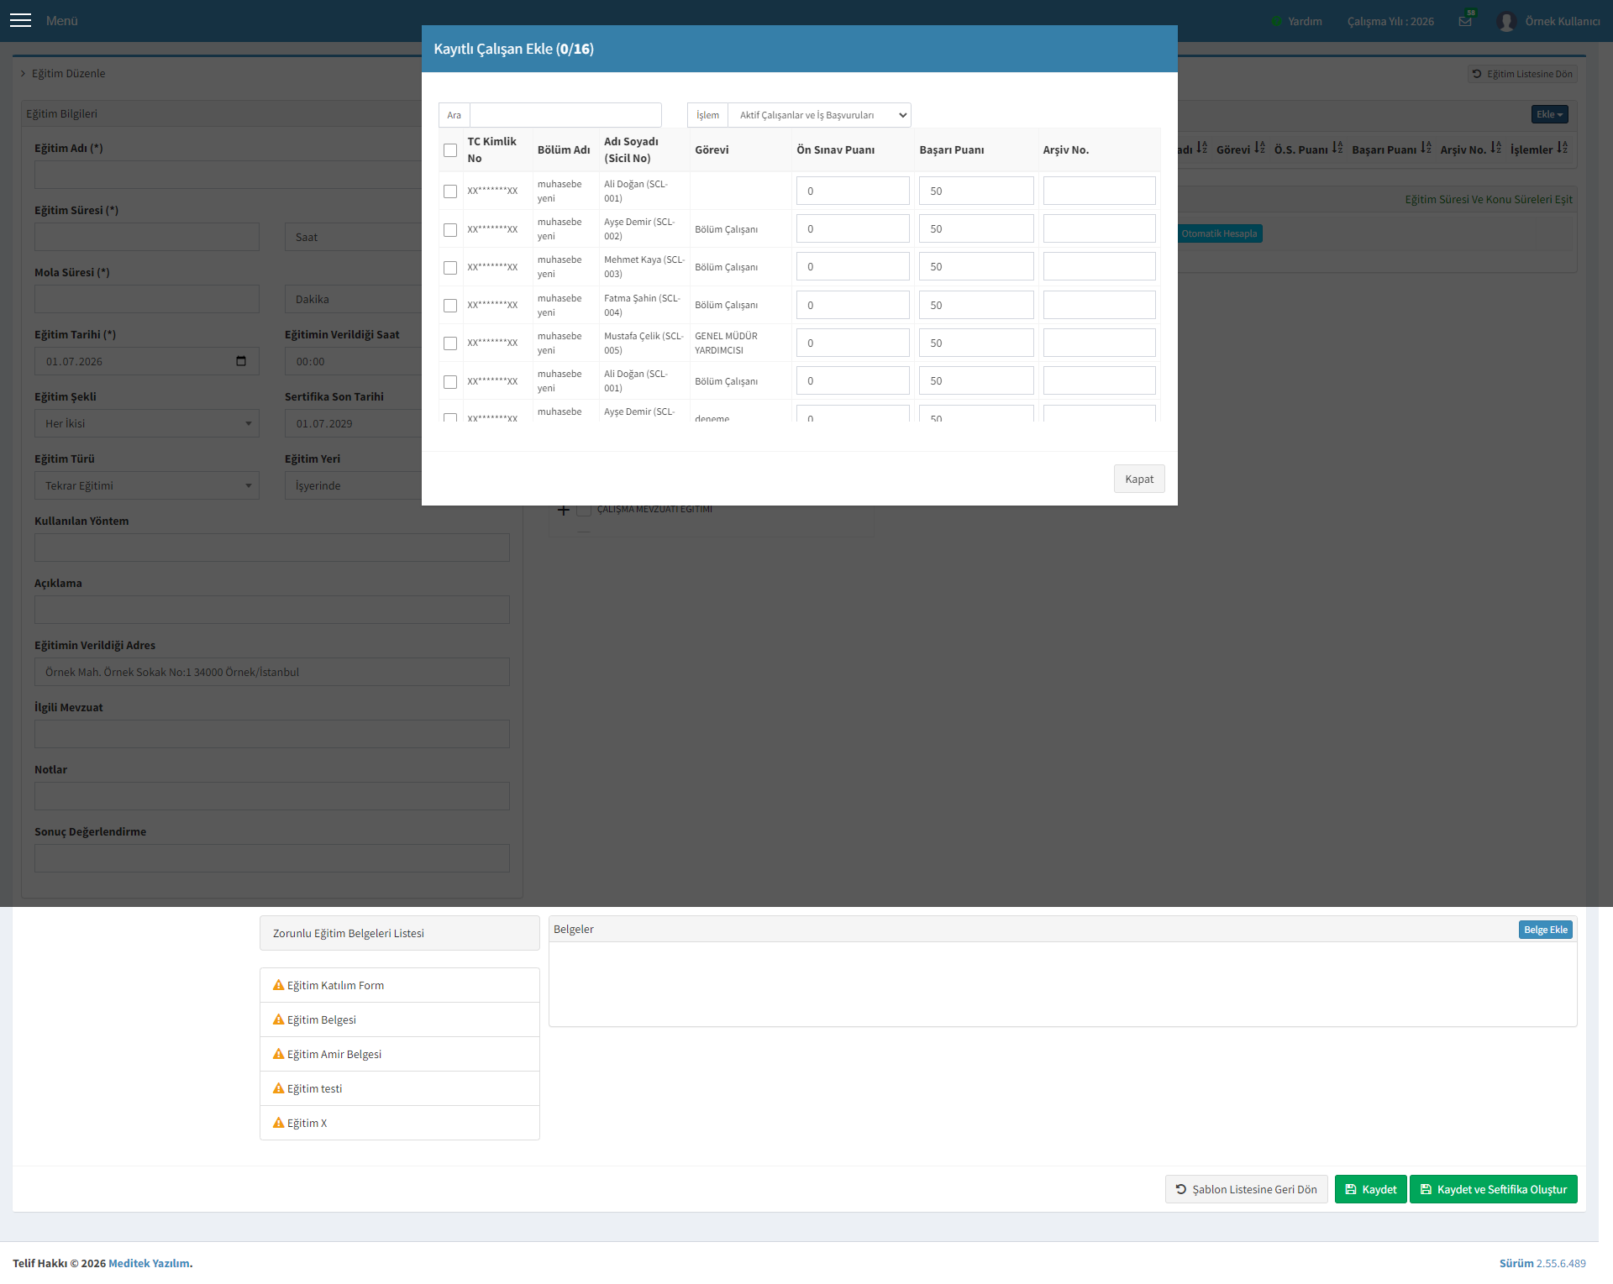
Task: Click the Eğitim Düzenle breadcrumb chevron
Action: [x=23, y=73]
